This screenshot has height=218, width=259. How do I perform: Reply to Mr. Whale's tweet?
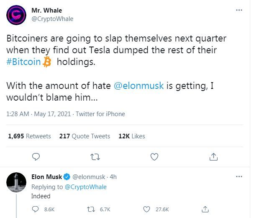[36, 157]
